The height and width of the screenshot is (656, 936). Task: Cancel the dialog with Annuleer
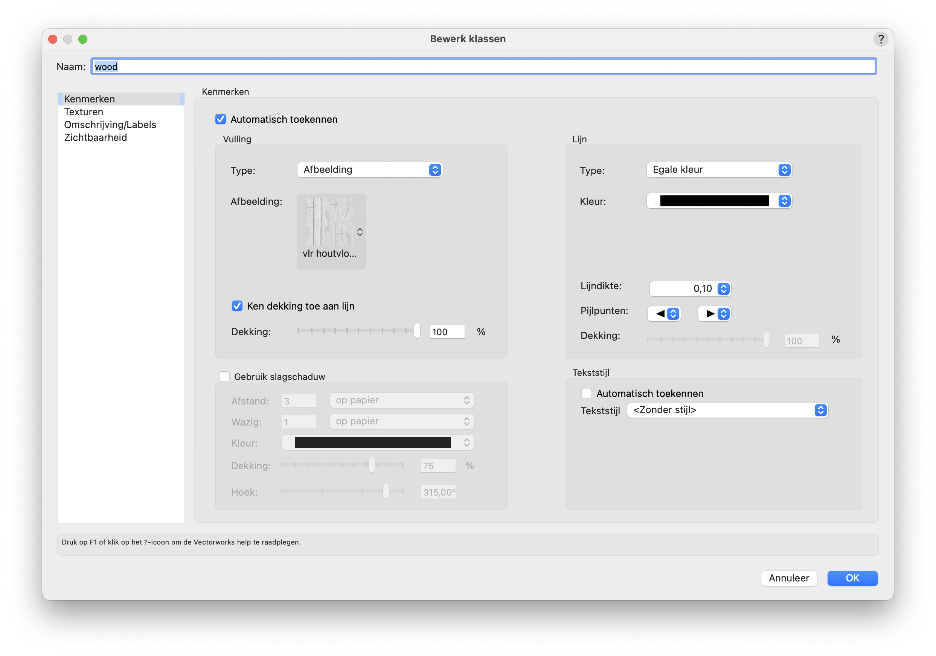coord(789,578)
